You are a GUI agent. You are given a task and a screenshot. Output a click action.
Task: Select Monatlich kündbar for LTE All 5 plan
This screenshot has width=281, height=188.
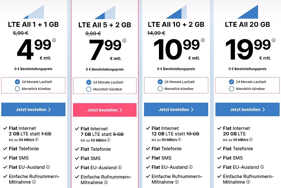(89, 89)
